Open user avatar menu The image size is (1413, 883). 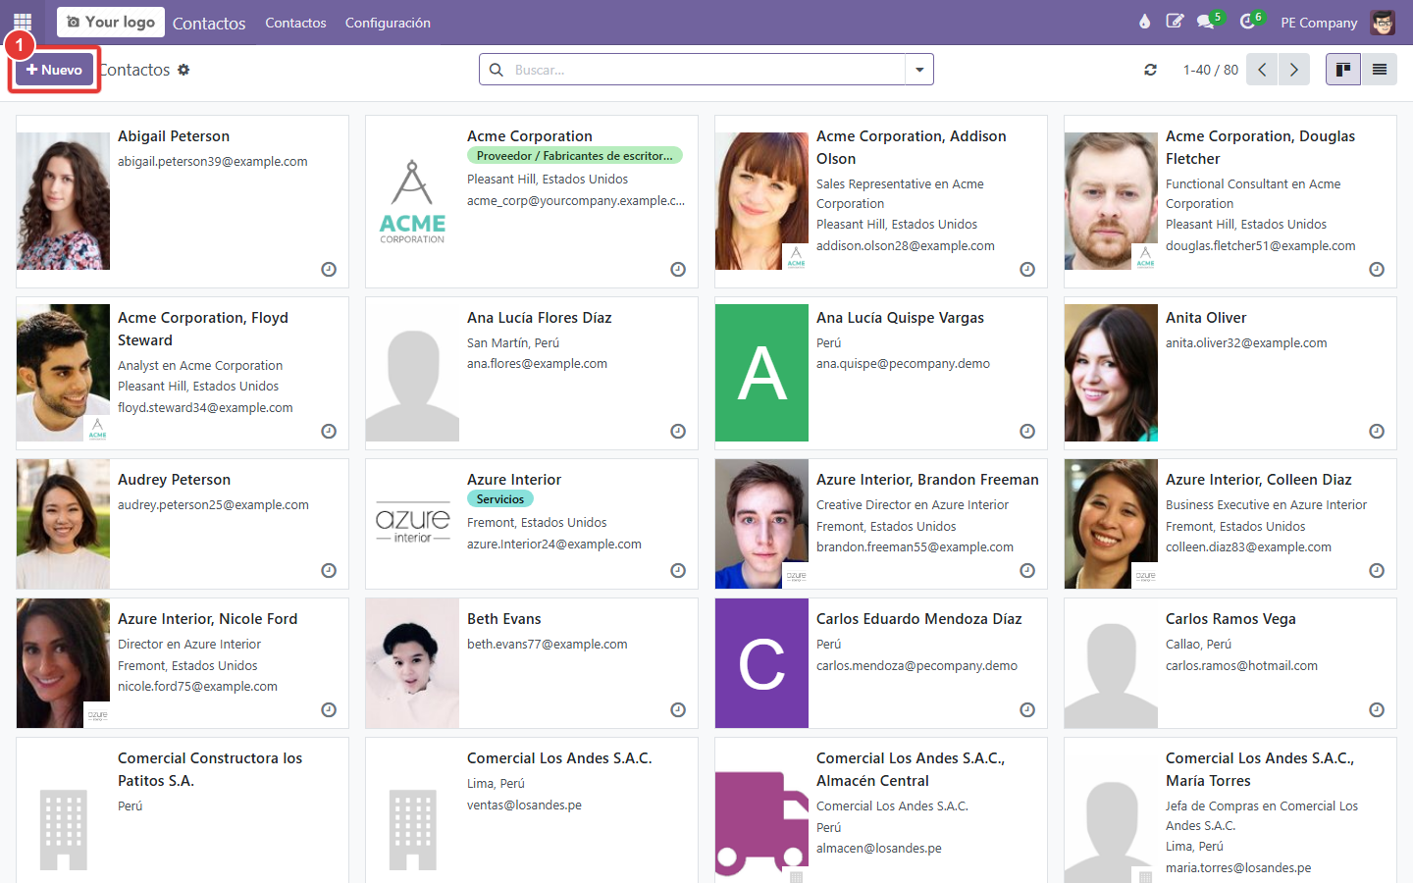click(x=1383, y=23)
